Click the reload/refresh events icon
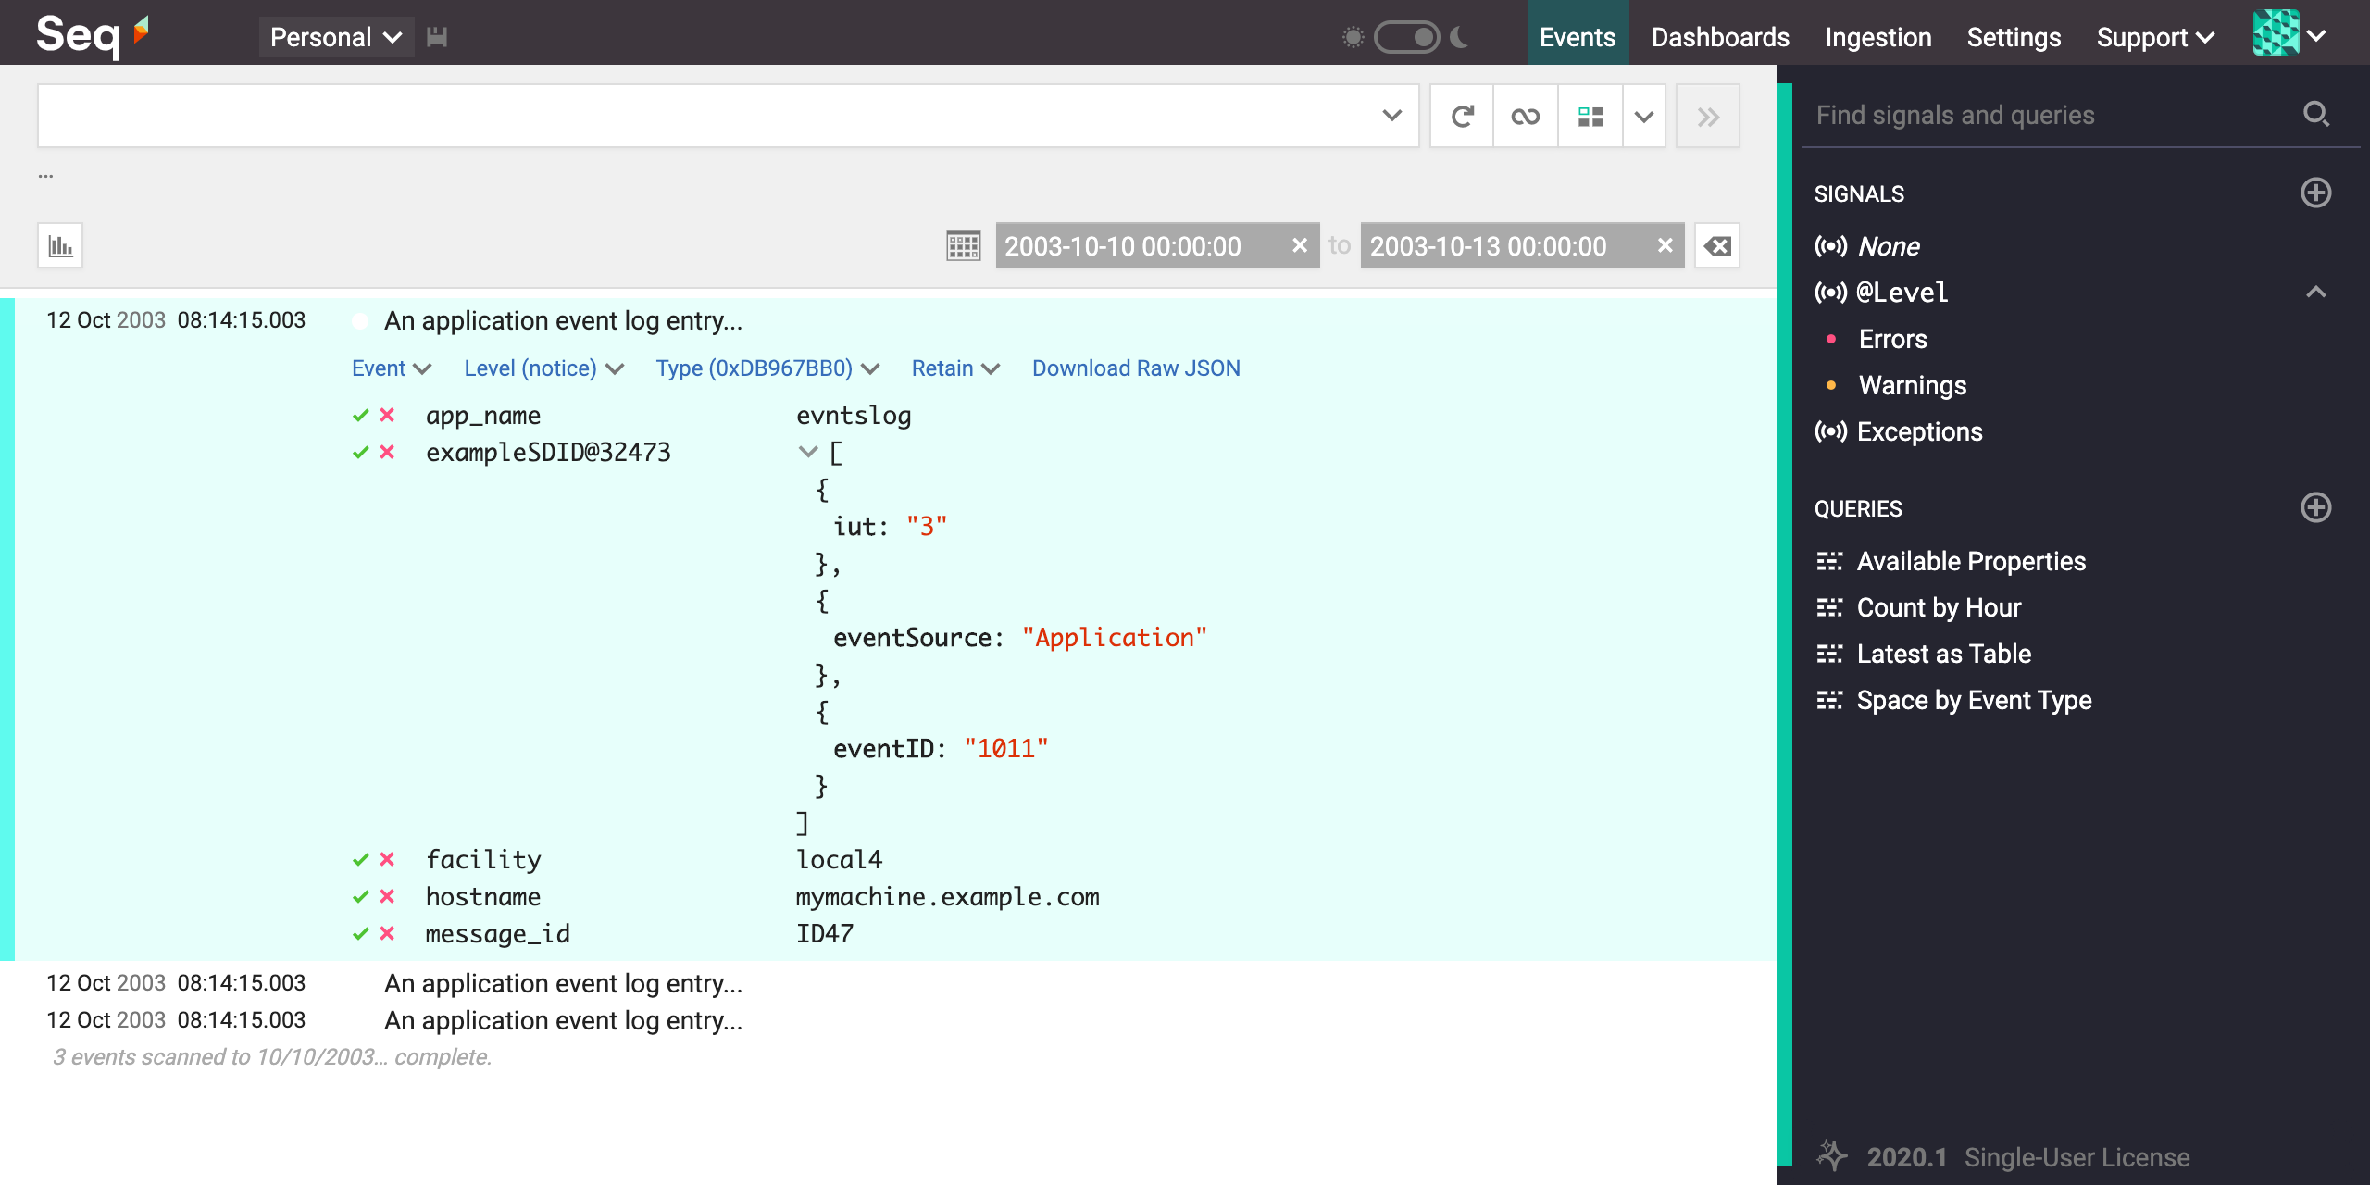2370x1185 pixels. [1462, 117]
